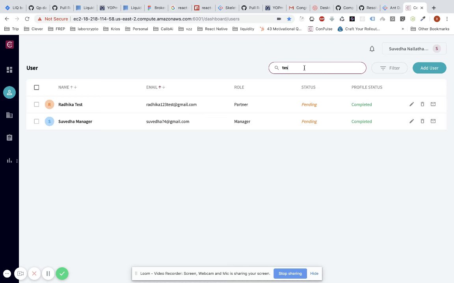Click Completed profile status for Suvedha Manager

coord(362,121)
